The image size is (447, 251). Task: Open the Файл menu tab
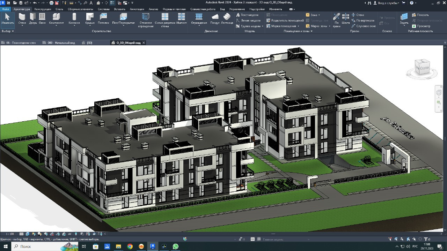(6, 9)
